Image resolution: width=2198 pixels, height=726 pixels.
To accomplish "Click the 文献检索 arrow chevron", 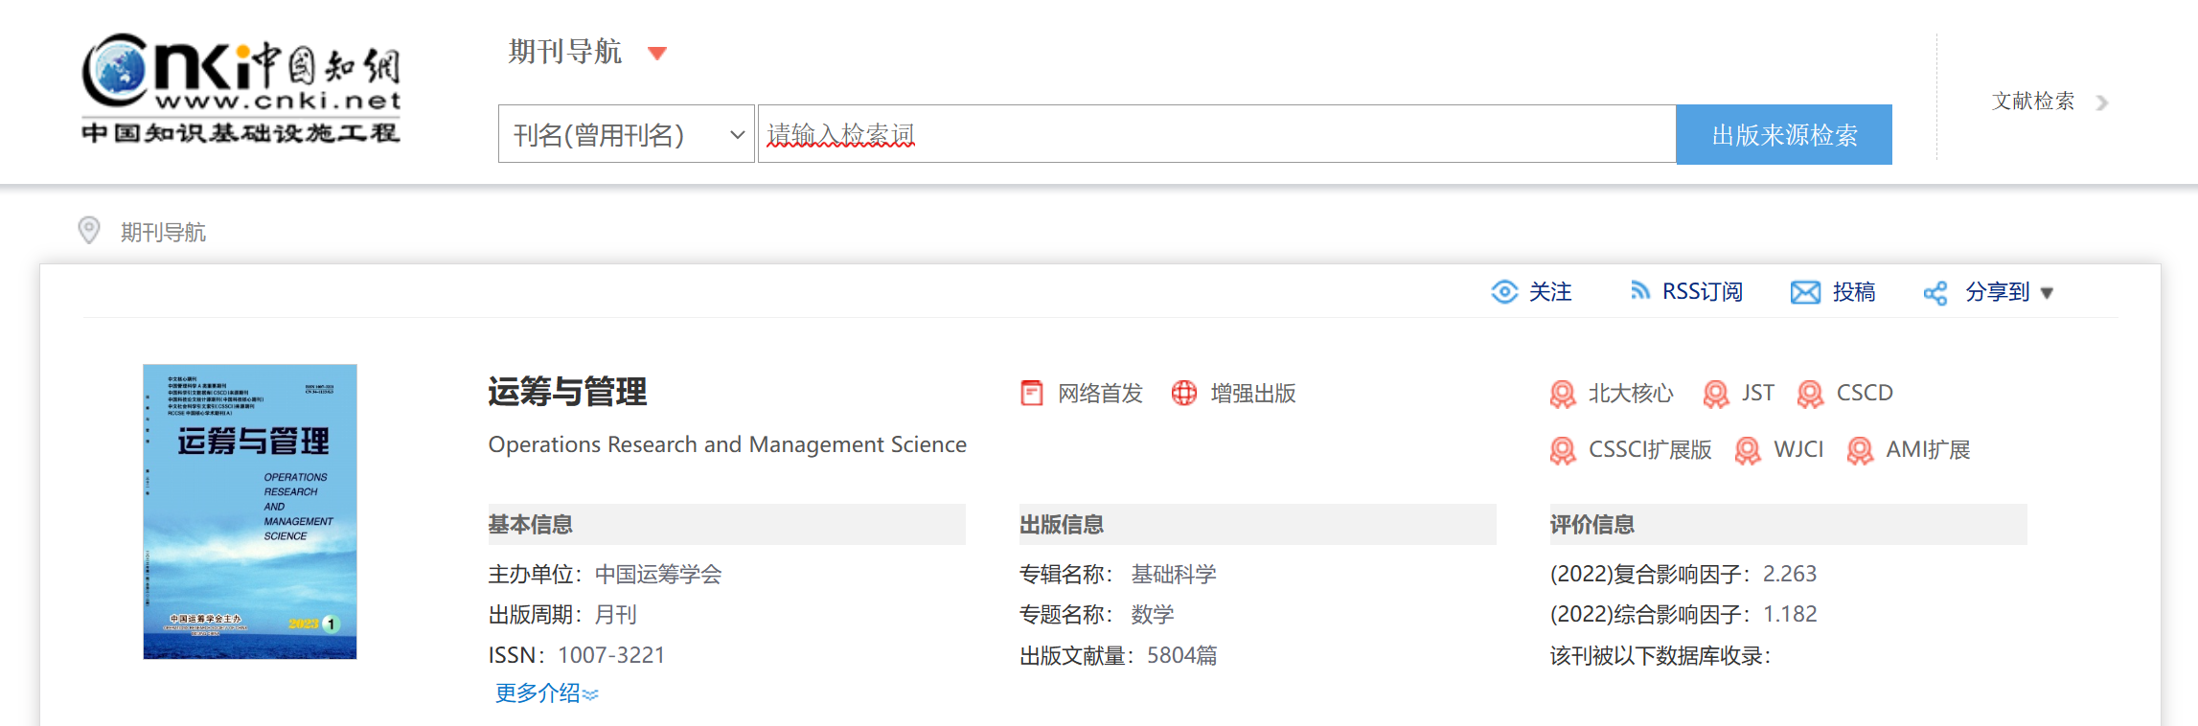I will coord(2102,102).
